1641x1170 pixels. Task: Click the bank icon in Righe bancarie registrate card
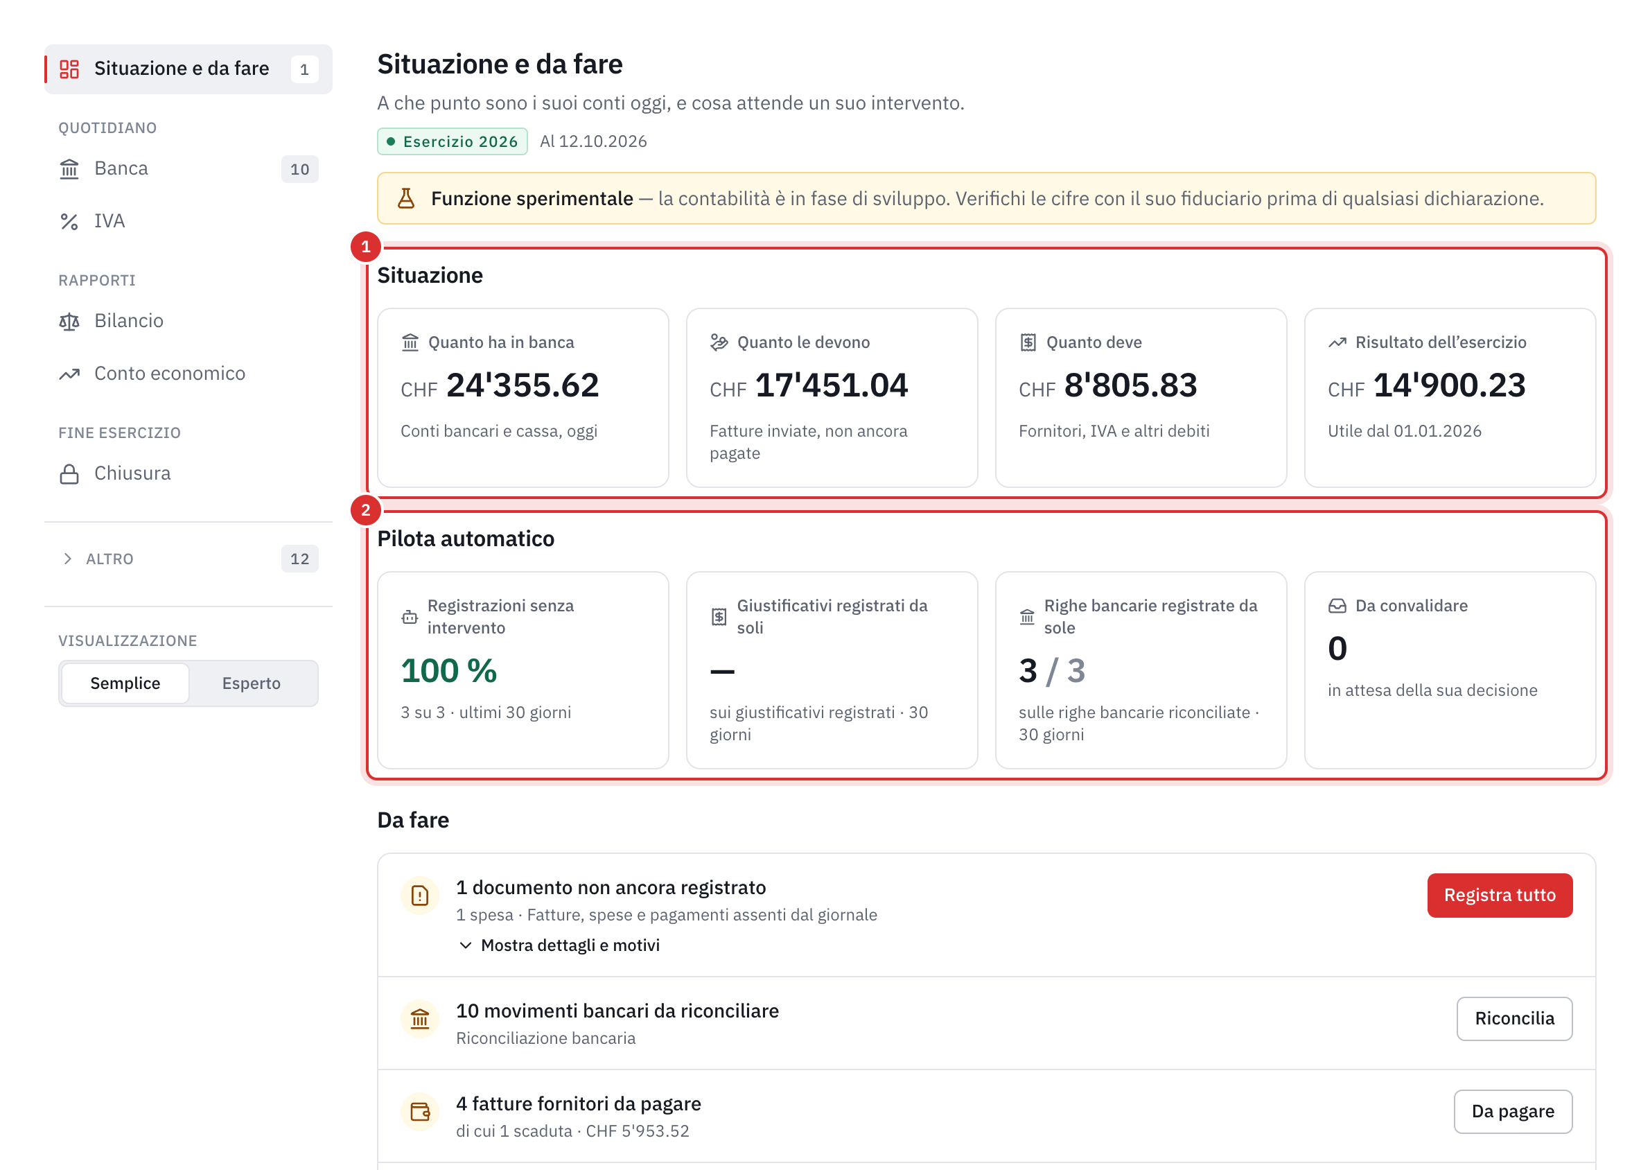coord(1027,617)
